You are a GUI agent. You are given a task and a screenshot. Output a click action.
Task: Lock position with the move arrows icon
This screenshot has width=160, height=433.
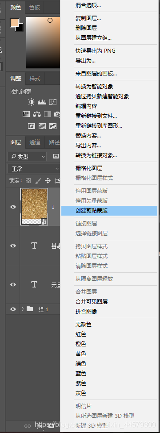(x=48, y=181)
